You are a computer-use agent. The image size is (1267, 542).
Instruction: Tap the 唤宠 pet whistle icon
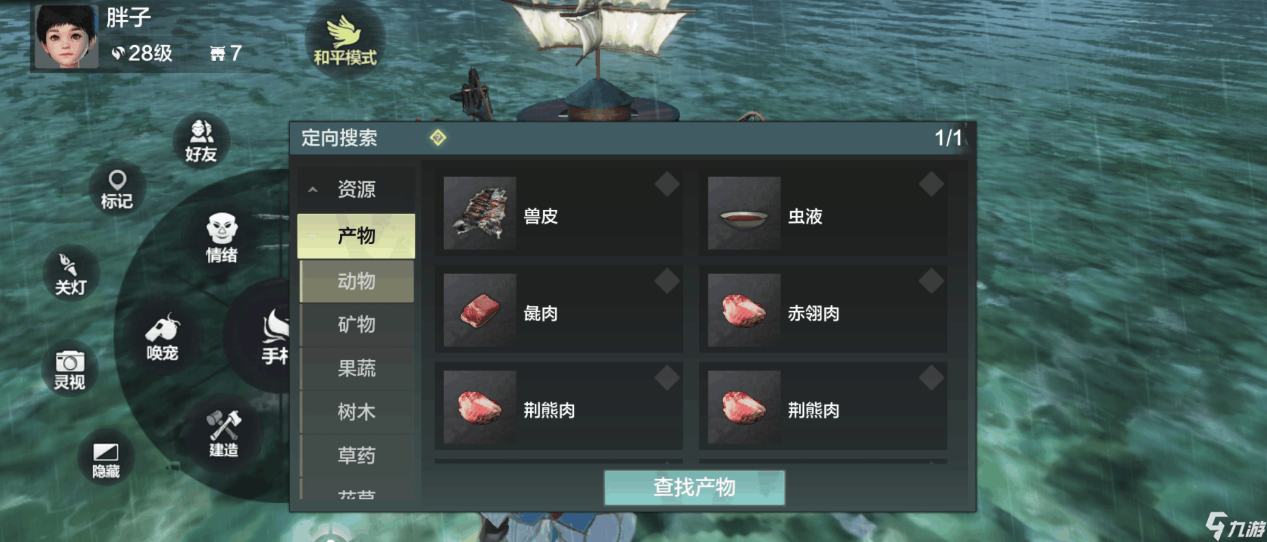(x=162, y=336)
